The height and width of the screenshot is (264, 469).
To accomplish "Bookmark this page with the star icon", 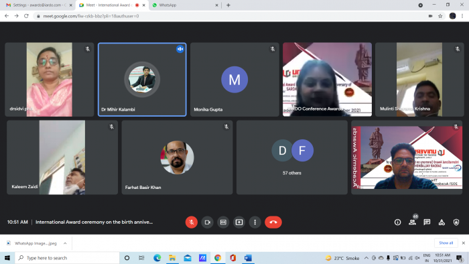I will (x=440, y=16).
